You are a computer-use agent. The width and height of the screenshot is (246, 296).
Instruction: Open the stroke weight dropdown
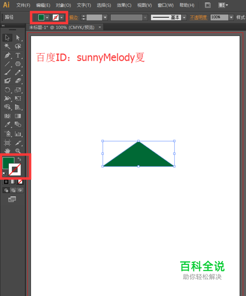(x=105, y=18)
